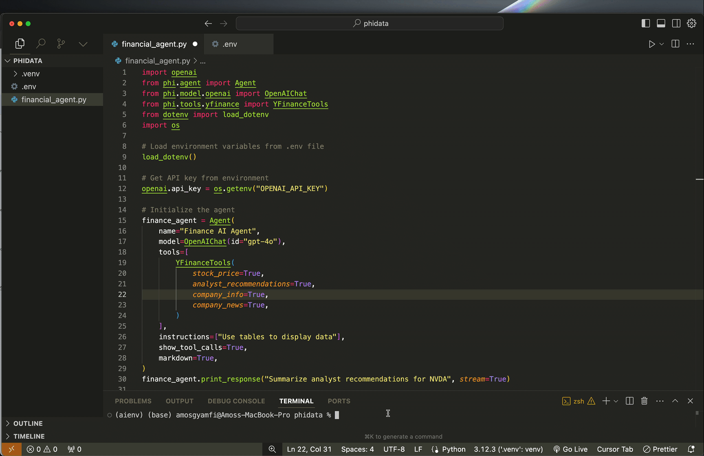
Task: Toggle the bottom panel visibility
Action: pos(661,23)
